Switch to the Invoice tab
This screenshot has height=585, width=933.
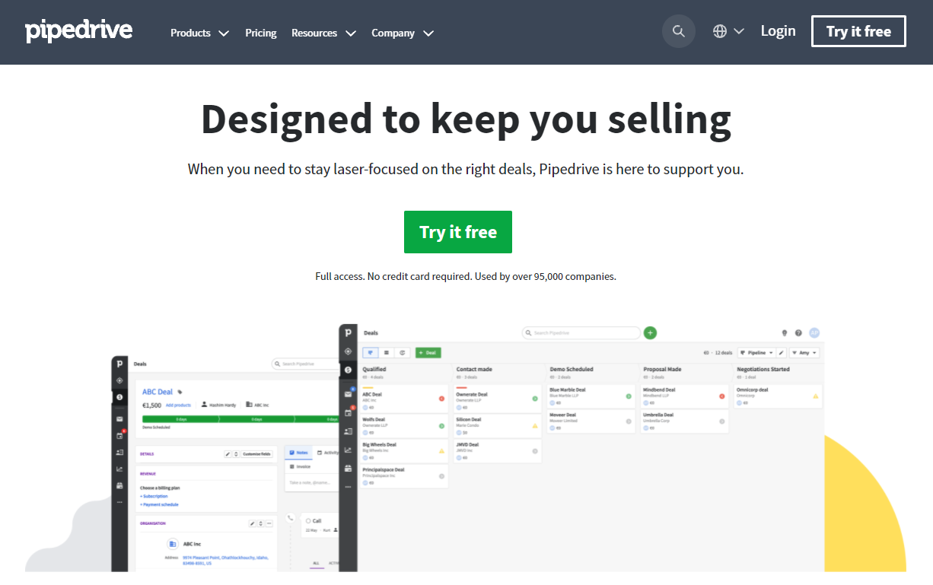point(300,466)
